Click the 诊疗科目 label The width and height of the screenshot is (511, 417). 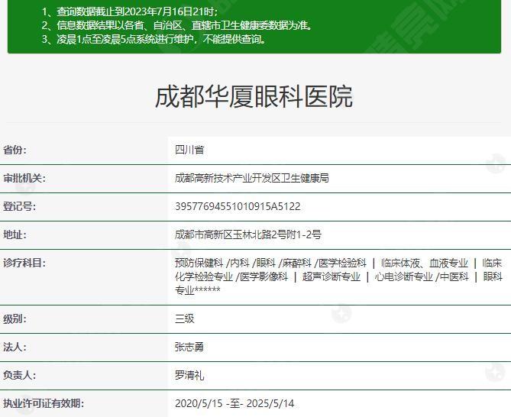coord(24,263)
